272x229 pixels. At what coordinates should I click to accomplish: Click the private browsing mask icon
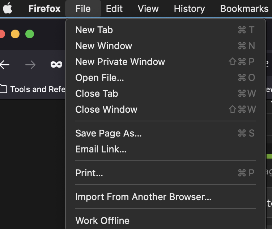click(56, 65)
